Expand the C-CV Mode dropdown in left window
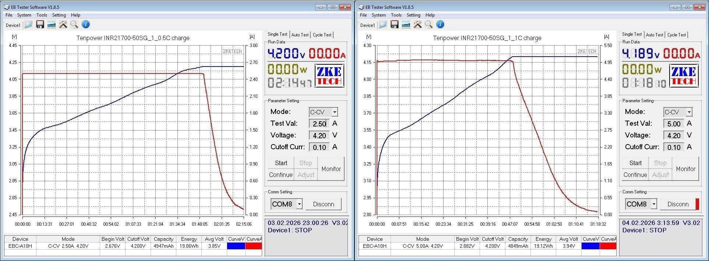709x261 pixels. point(334,112)
